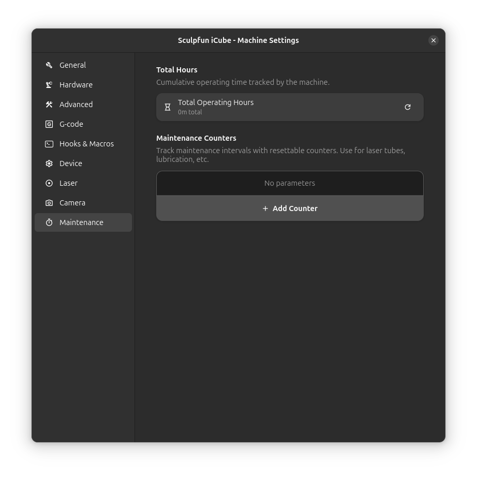Select the crossed-tools Advanced icon
This screenshot has height=477, width=477.
click(x=49, y=105)
